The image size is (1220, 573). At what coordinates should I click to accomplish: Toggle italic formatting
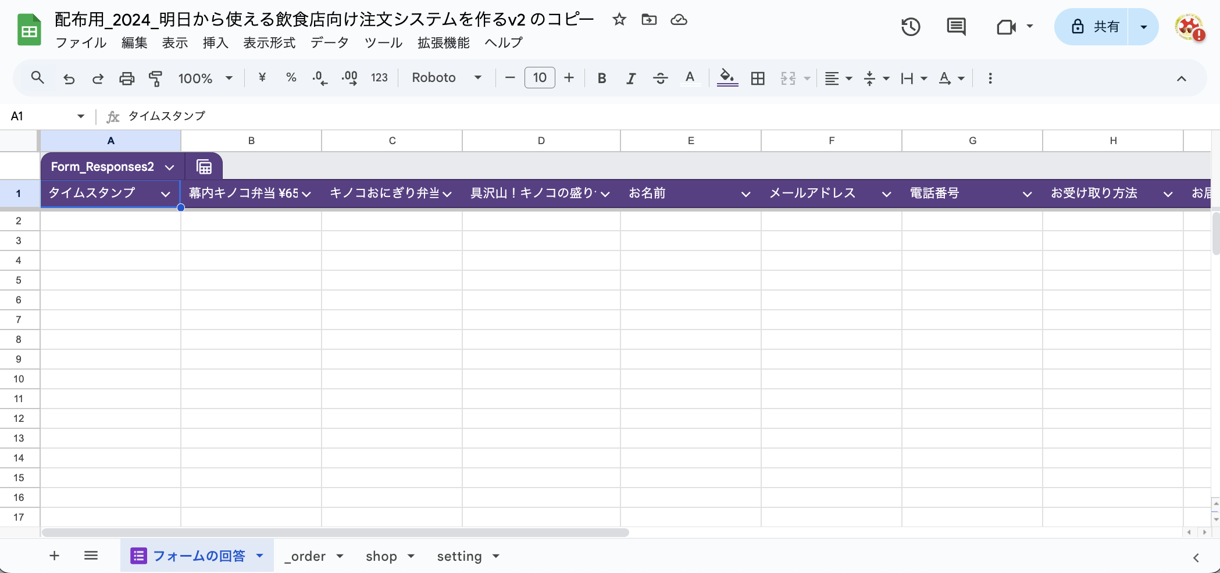631,78
